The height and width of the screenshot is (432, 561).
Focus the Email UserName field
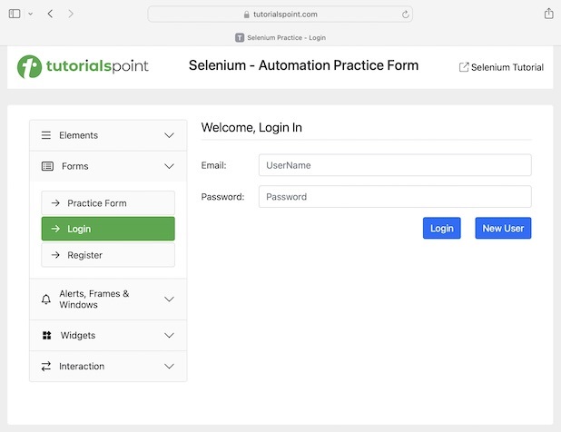[x=395, y=165]
